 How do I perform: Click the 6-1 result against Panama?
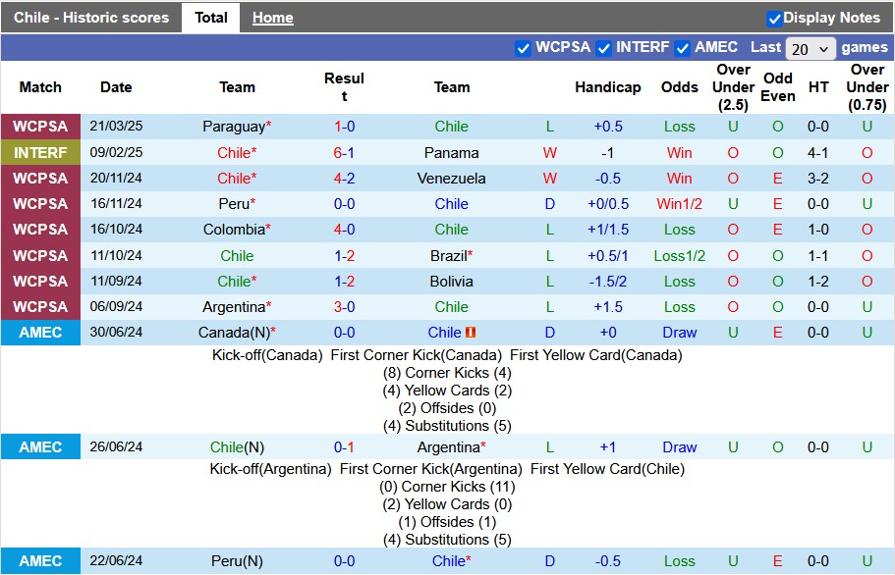344,153
